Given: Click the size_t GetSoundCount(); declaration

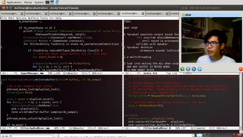Looking at the screenshot, I should (x=146, y=105).
